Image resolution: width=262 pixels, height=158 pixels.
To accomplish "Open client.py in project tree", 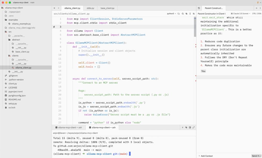I will click(x=13, y=84).
